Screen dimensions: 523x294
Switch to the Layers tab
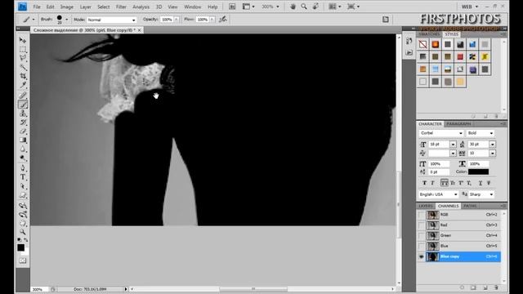pos(426,206)
